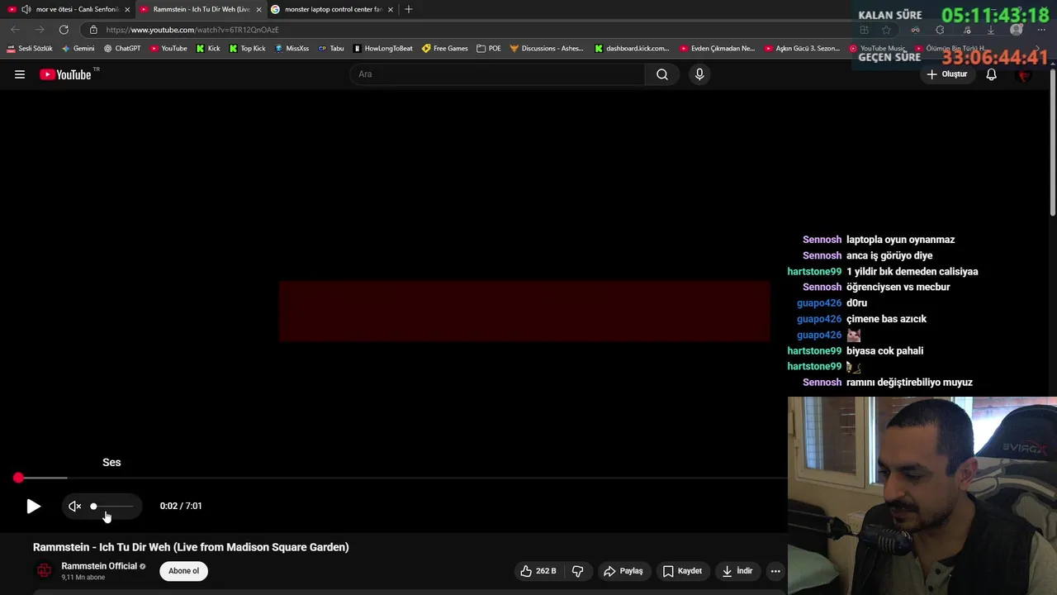Open the dashboard.kick.com bookmark
The height and width of the screenshot is (595, 1057).
click(632, 48)
